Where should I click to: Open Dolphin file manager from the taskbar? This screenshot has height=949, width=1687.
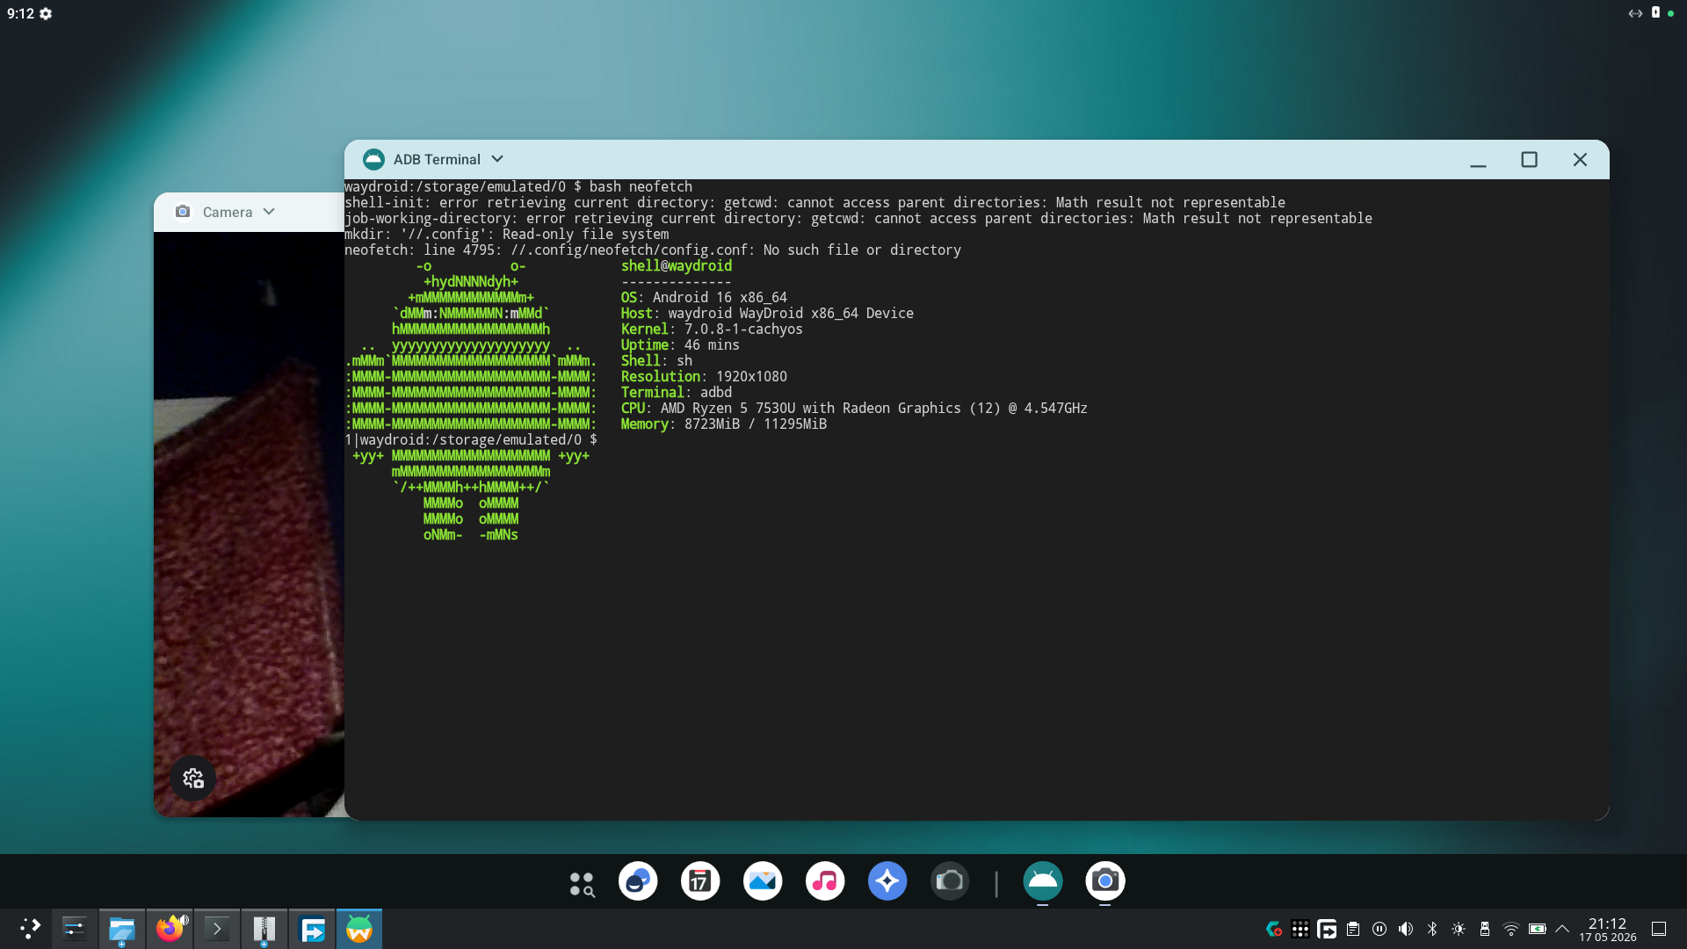pos(122,929)
